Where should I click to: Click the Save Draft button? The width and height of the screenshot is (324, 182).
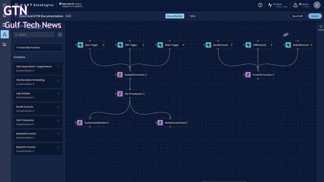(x=297, y=16)
